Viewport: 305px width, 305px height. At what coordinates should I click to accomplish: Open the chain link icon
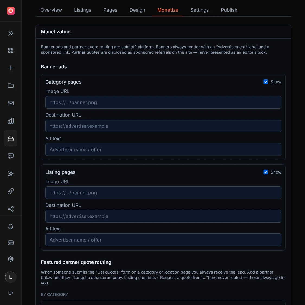[x=11, y=191]
